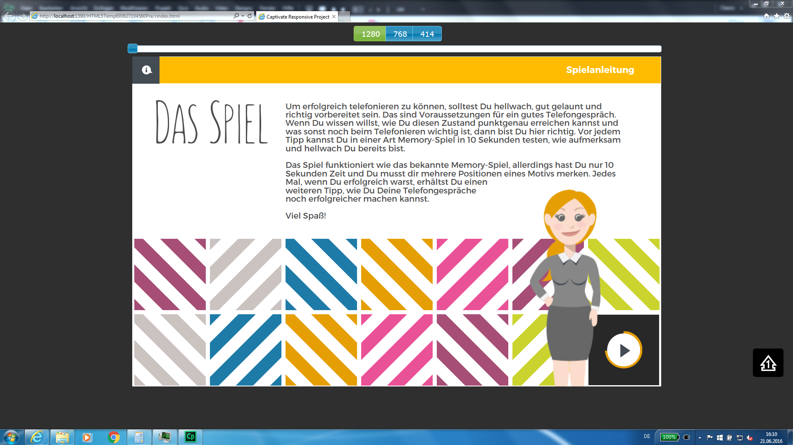Go forward with the browser forward arrow

pos(23,16)
